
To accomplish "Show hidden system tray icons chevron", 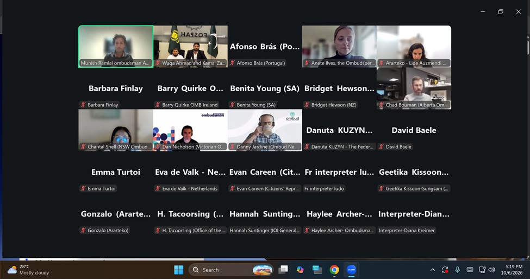I will (432, 270).
